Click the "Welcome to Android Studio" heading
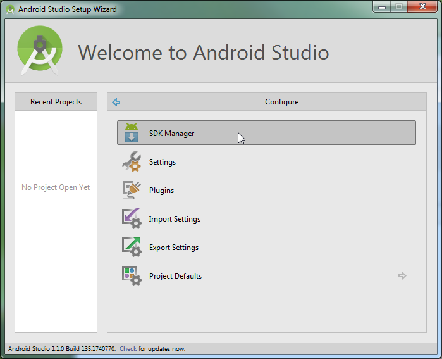This screenshot has width=442, height=359. click(204, 53)
